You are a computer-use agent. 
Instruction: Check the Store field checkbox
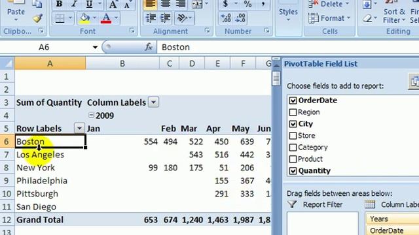[293, 136]
